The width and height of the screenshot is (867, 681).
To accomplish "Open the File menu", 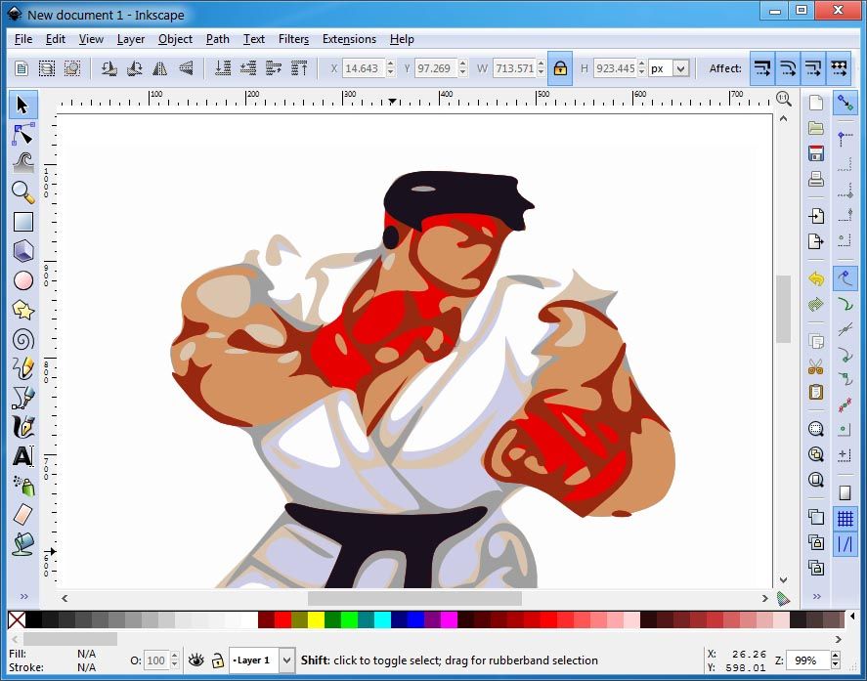I will tap(23, 39).
